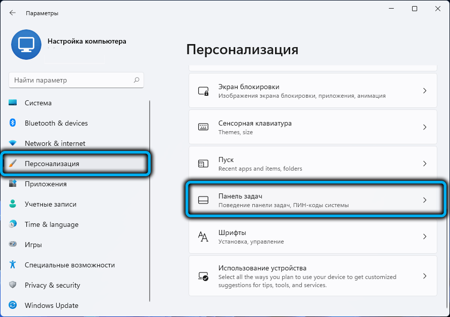The width and height of the screenshot is (450, 317).
Task: Click the keyboard icon for Сенсорная клавиатура
Action: click(203, 127)
